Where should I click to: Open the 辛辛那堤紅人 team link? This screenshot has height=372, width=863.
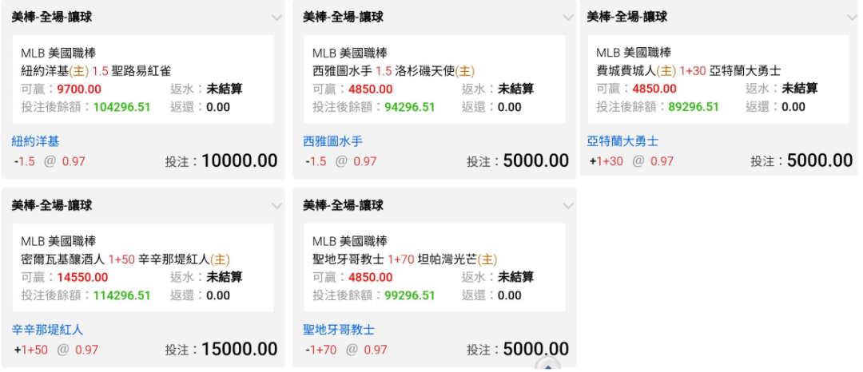47,330
